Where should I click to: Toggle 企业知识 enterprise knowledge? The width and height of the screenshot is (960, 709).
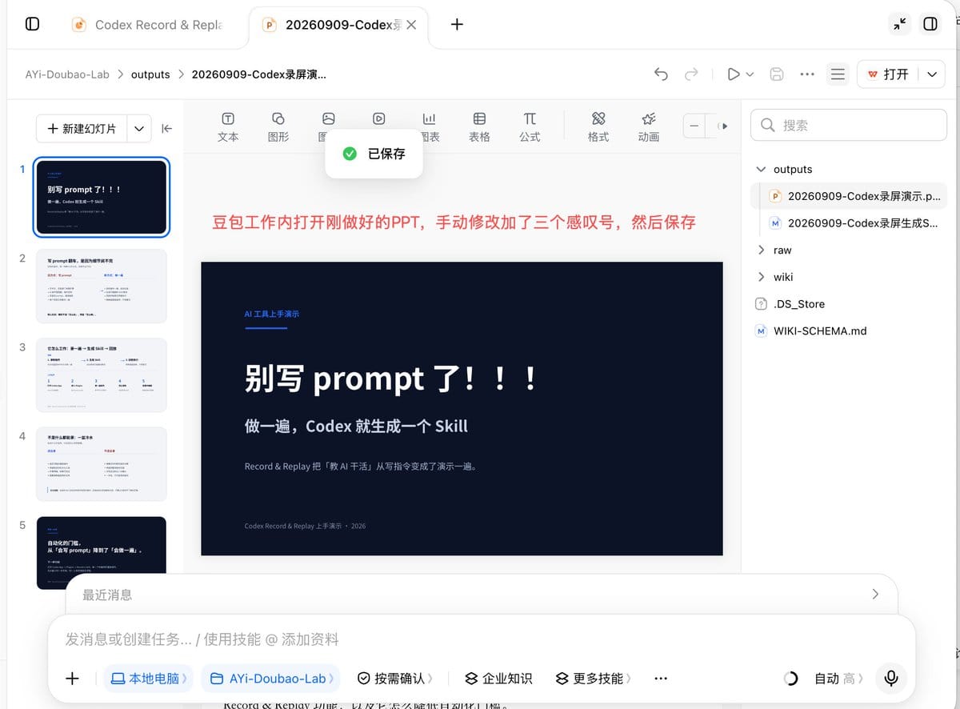pos(499,679)
